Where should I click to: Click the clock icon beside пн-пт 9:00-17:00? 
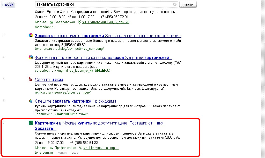tap(36, 143)
